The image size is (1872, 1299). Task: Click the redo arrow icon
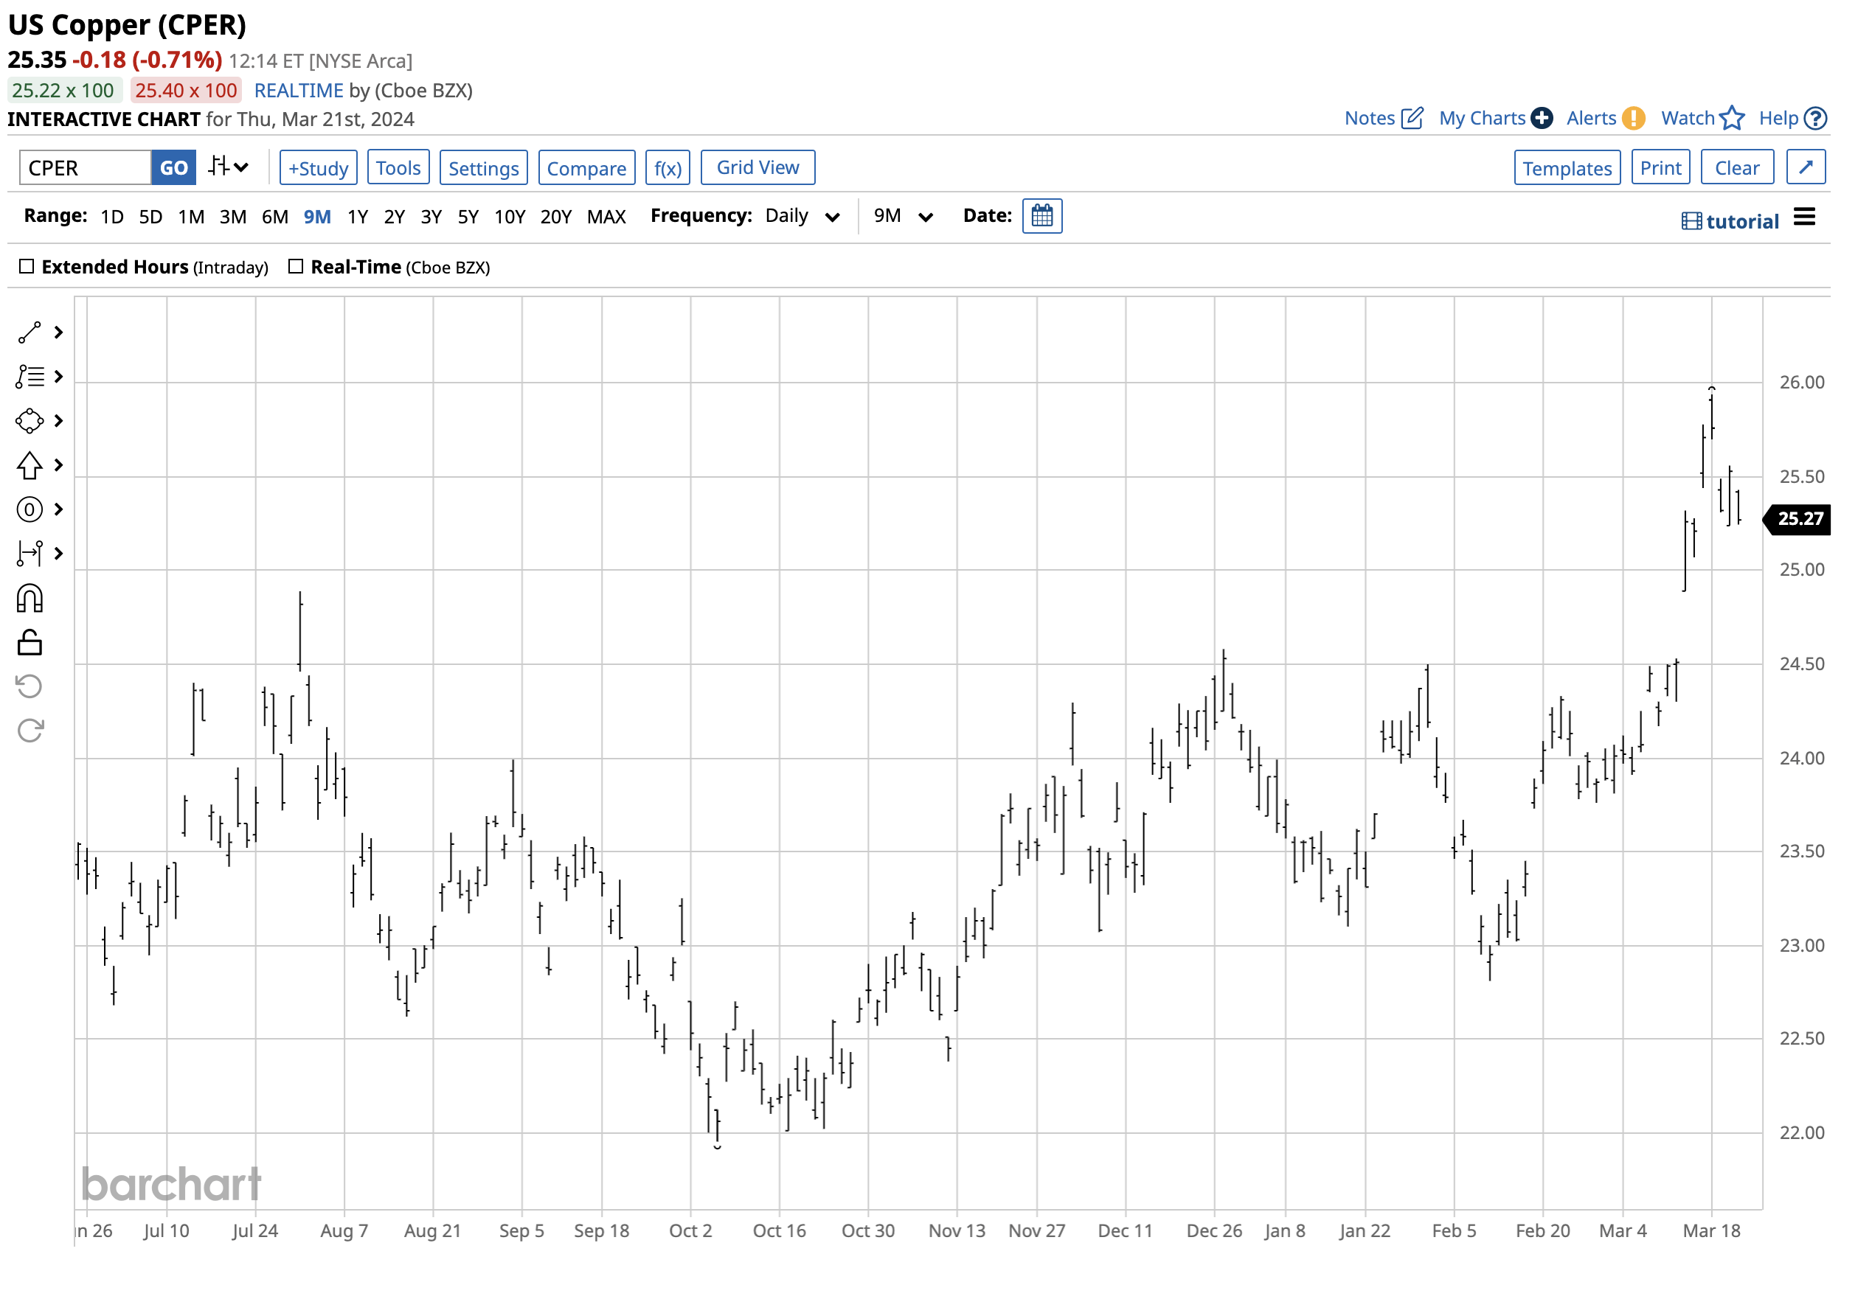[x=30, y=730]
